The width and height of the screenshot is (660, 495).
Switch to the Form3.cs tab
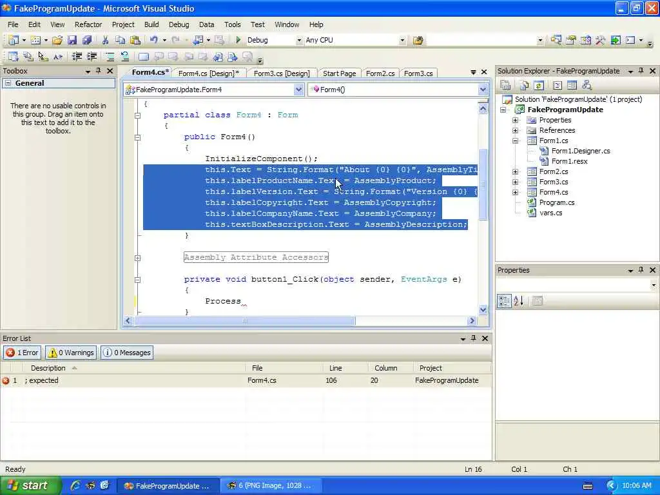(418, 73)
